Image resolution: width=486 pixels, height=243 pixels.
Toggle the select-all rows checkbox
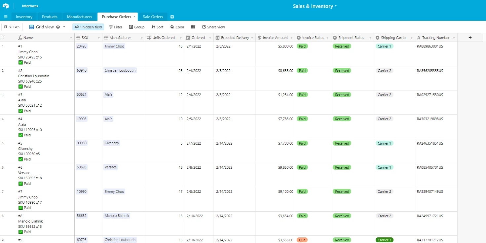pyautogui.click(x=3, y=38)
